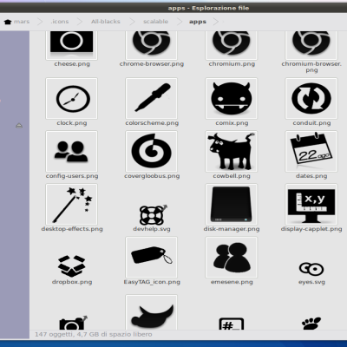
Task: Open the chrome-browser.png icon
Action: pyautogui.click(x=151, y=45)
